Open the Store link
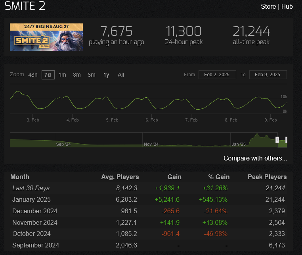The height and width of the screenshot is (255, 302). pos(268,7)
